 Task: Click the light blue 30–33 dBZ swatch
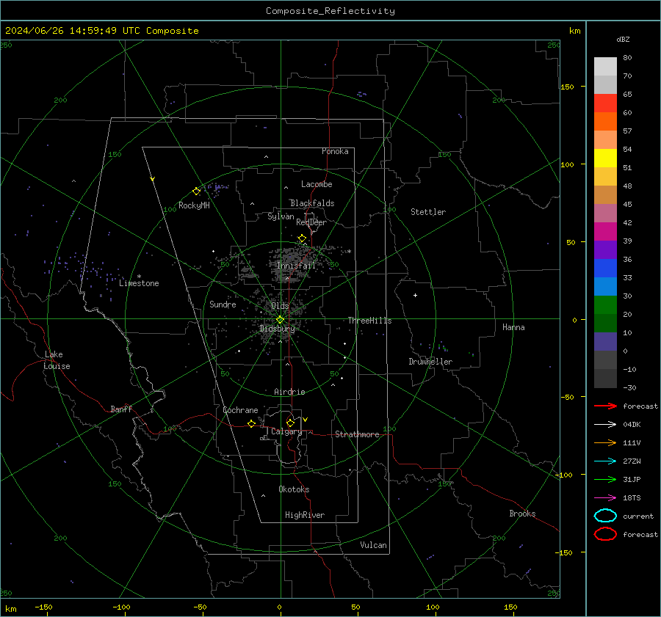coord(605,286)
